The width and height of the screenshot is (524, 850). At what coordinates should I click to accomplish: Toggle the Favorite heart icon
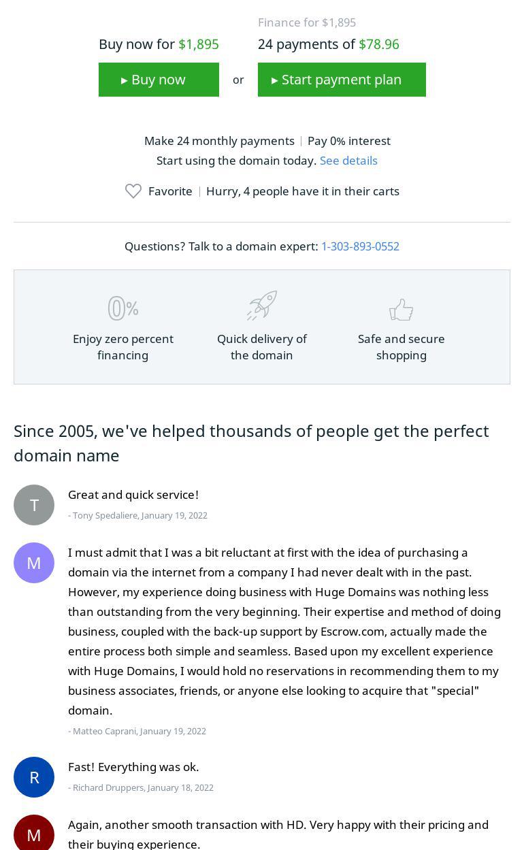pos(133,191)
